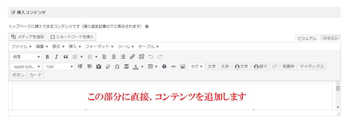Remove link with unlink icon

141,57
